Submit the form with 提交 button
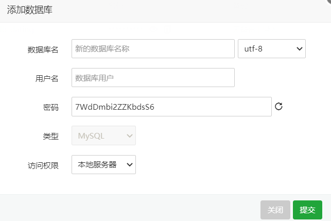The height and width of the screenshot is (221, 331). pyautogui.click(x=307, y=210)
